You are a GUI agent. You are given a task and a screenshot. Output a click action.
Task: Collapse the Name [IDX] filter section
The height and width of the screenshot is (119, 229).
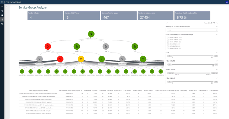point(217,27)
